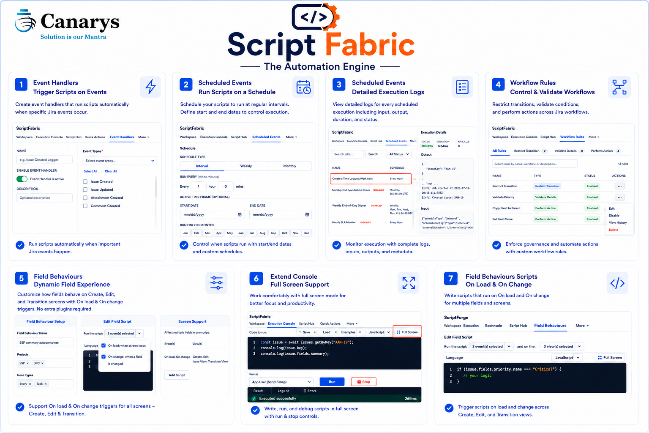Select the Jan month chip
The height and width of the screenshot is (433, 649).
(185, 233)
